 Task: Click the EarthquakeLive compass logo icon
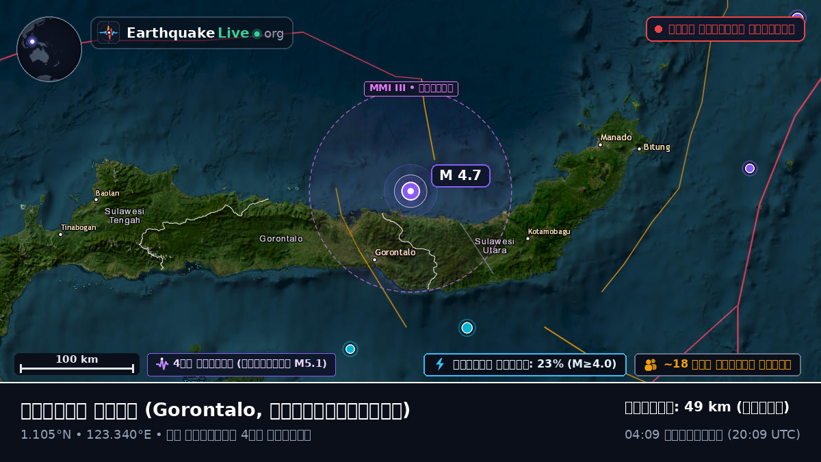108,33
